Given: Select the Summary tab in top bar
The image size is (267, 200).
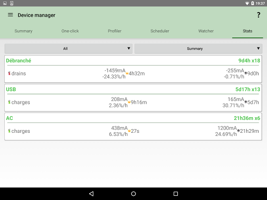Looking at the screenshot, I should pyautogui.click(x=23, y=31).
